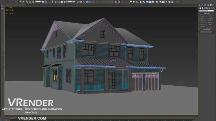This screenshot has height=121, width=216.
Task: Toggle the Select and Manipulate tool
Action: pyautogui.click(x=78, y=2)
